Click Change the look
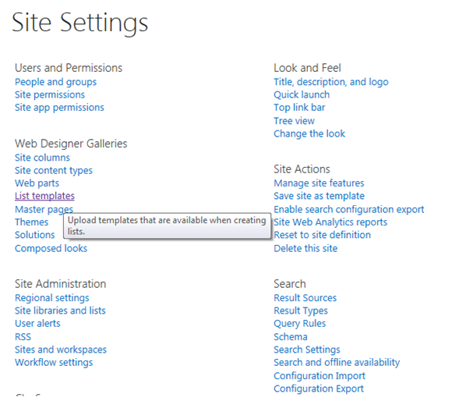Image resolution: width=473 pixels, height=401 pixels. pyautogui.click(x=309, y=133)
